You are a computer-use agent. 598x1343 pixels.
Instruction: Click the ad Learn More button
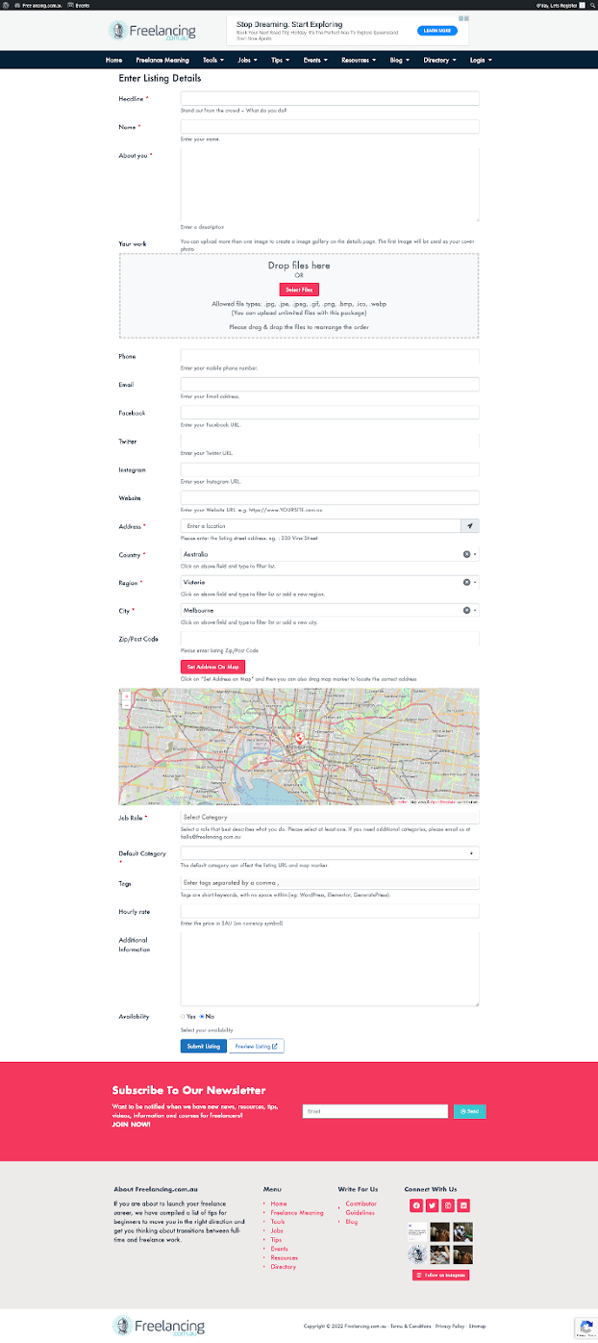point(437,31)
